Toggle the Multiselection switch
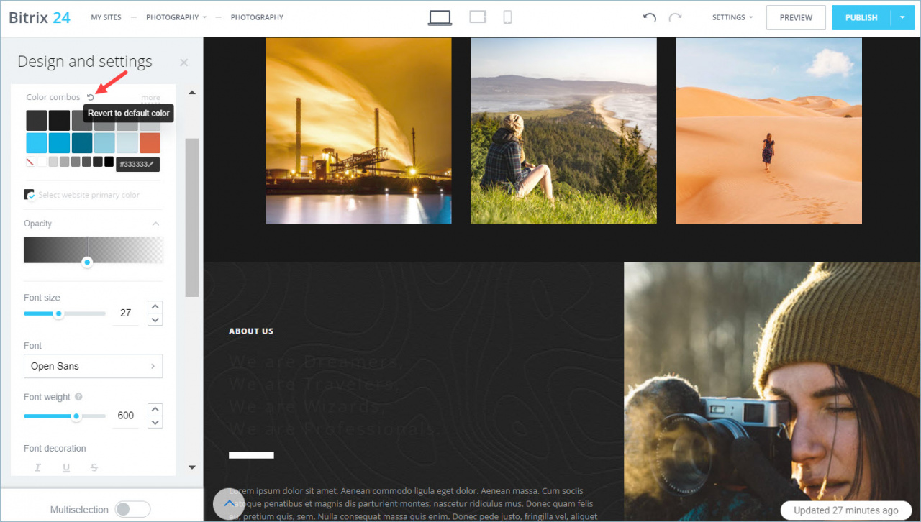The height and width of the screenshot is (522, 921). (132, 510)
